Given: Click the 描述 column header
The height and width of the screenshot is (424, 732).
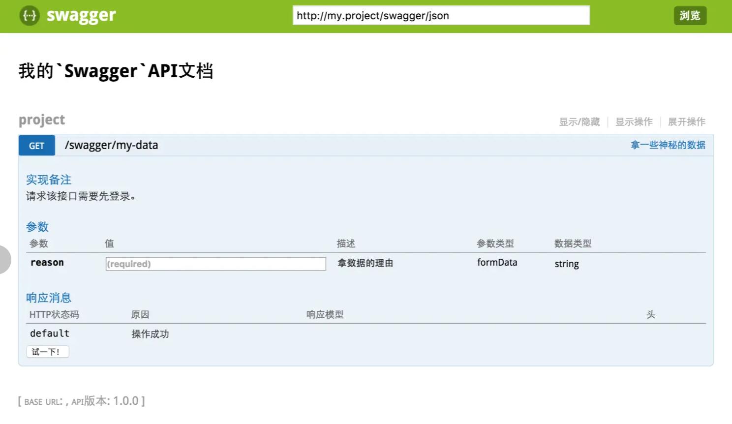Looking at the screenshot, I should click(x=346, y=243).
